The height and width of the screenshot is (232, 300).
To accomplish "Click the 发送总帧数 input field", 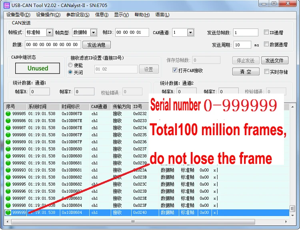I will coord(246,32).
